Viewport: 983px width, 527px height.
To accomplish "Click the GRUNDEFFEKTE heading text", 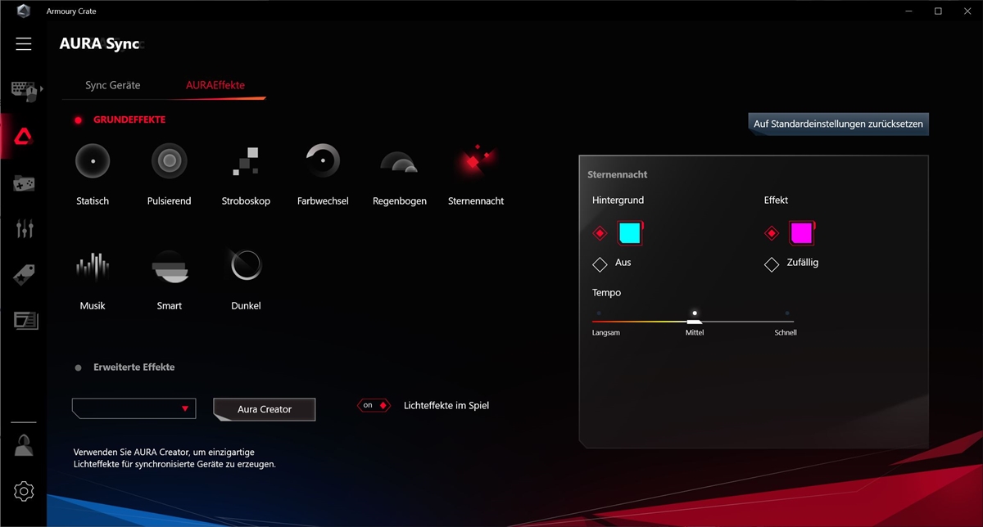I will pyautogui.click(x=129, y=120).
